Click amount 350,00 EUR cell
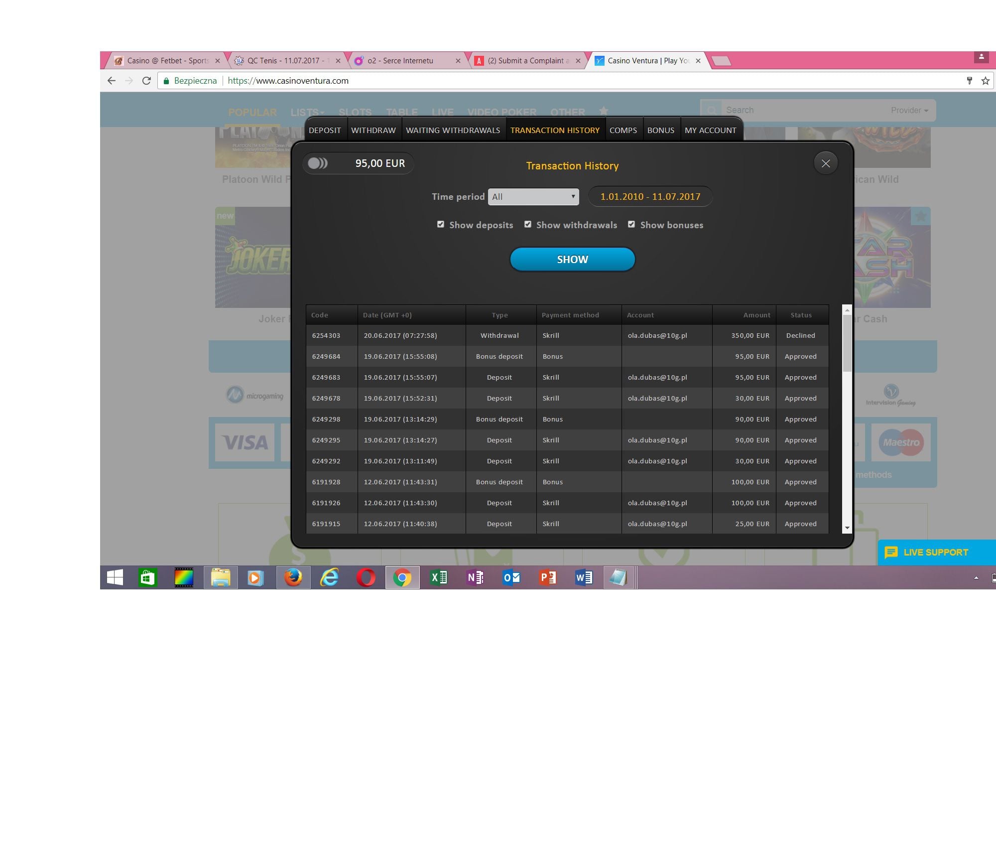The width and height of the screenshot is (996, 847). 744,335
